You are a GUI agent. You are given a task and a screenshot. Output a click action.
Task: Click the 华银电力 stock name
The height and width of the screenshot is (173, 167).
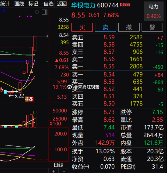click(x=83, y=5)
